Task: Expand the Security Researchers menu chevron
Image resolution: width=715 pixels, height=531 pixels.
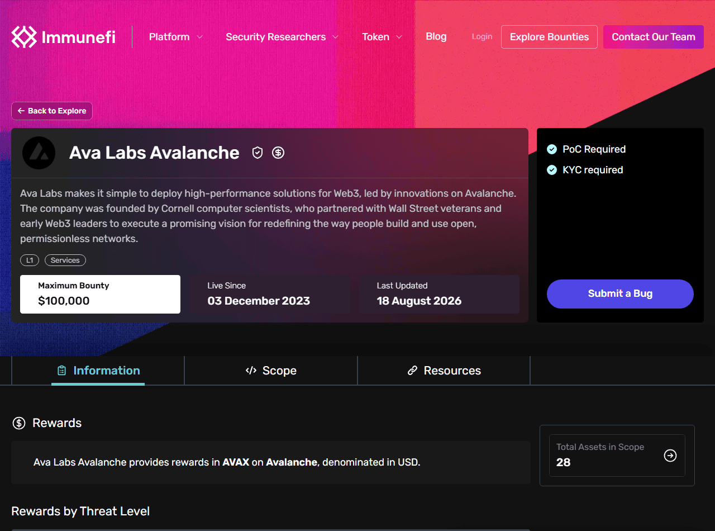Action: click(336, 37)
